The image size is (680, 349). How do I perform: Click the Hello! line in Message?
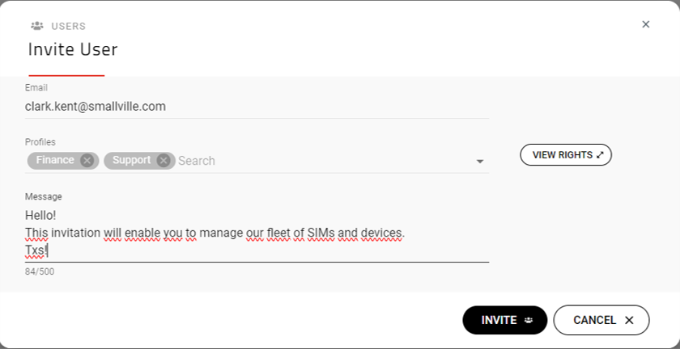pos(40,216)
